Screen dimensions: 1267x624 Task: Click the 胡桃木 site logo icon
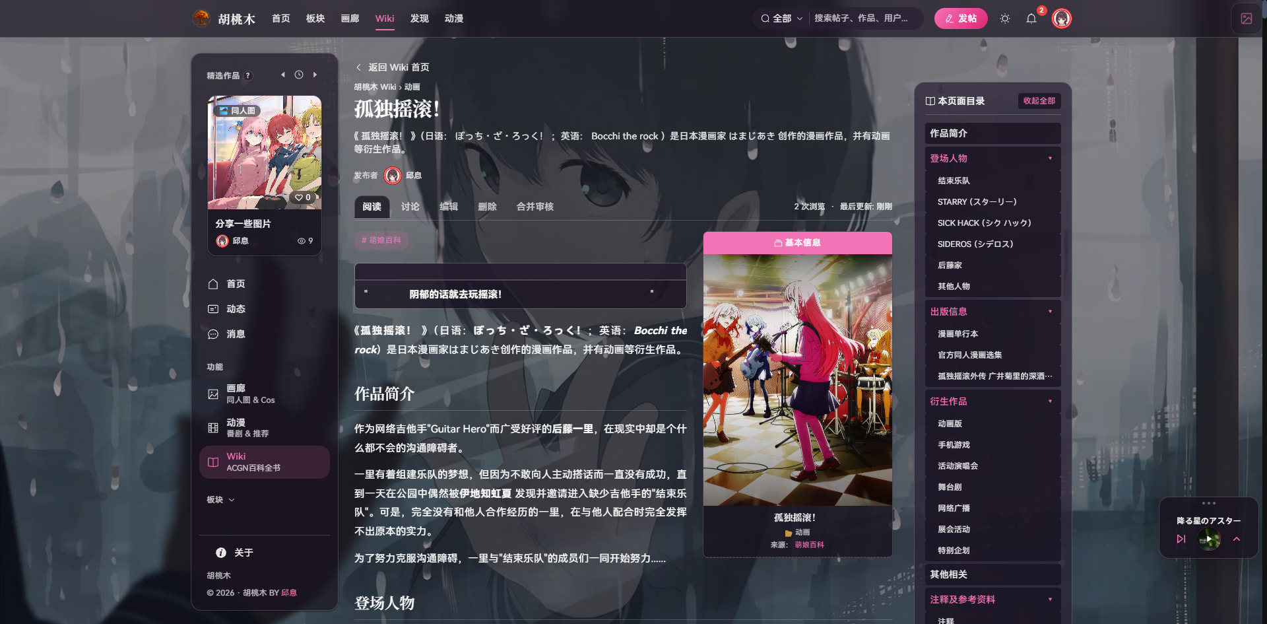pyautogui.click(x=201, y=18)
